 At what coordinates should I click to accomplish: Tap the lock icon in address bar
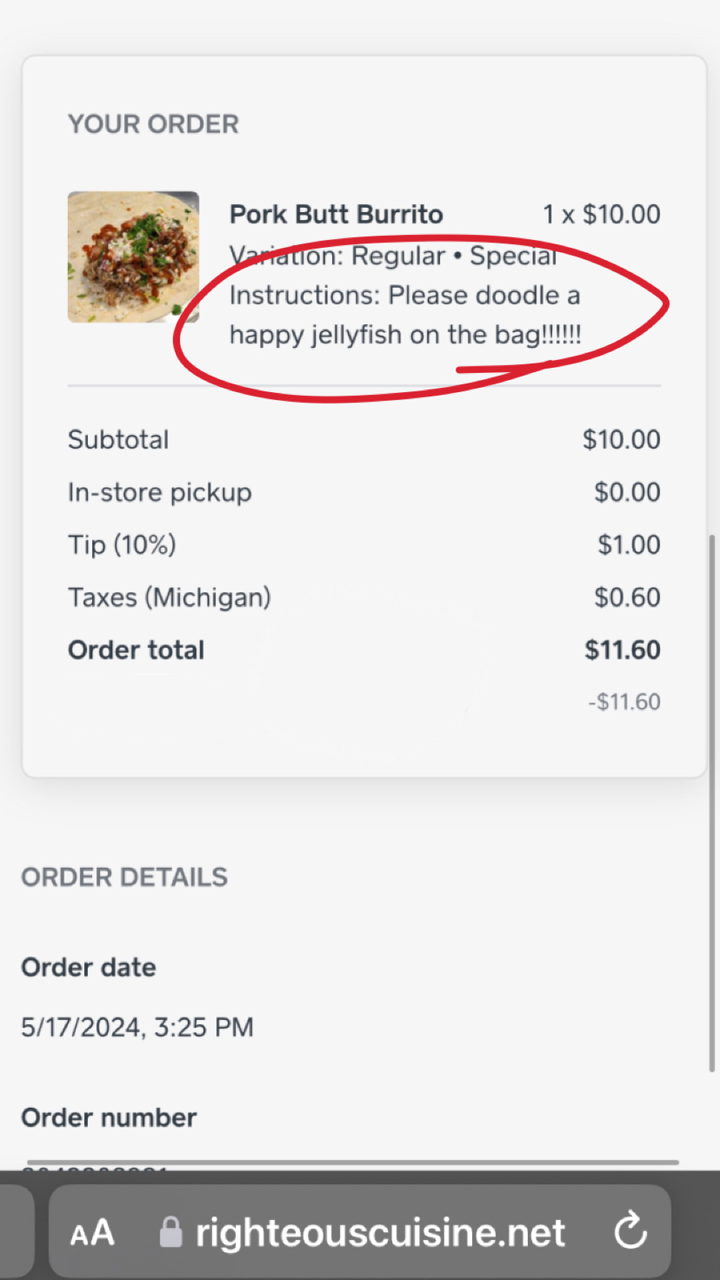[171, 1231]
